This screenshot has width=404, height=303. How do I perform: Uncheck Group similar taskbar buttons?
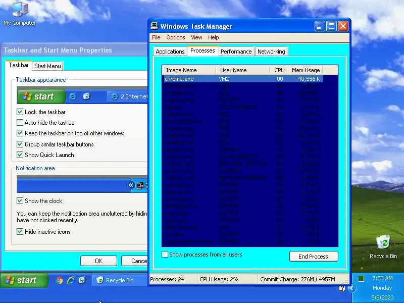[20, 144]
